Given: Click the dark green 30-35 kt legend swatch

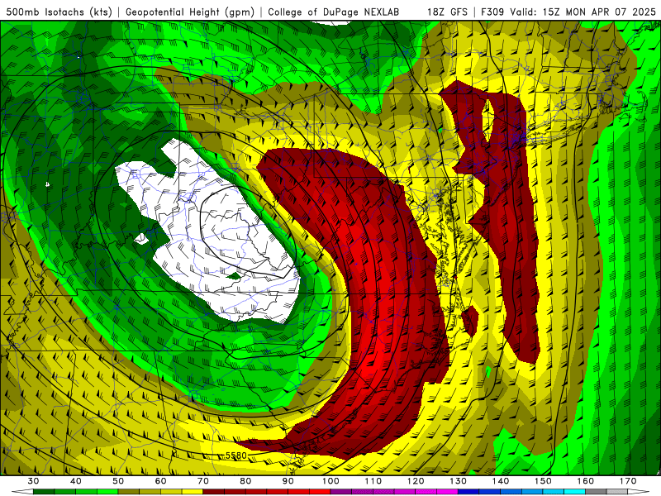Looking at the screenshot, I should [x=44, y=492].
